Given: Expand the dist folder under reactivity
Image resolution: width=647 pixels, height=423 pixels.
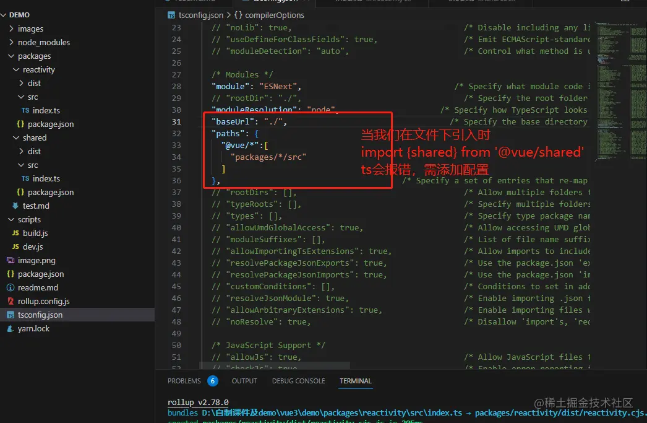Looking at the screenshot, I should coord(21,83).
